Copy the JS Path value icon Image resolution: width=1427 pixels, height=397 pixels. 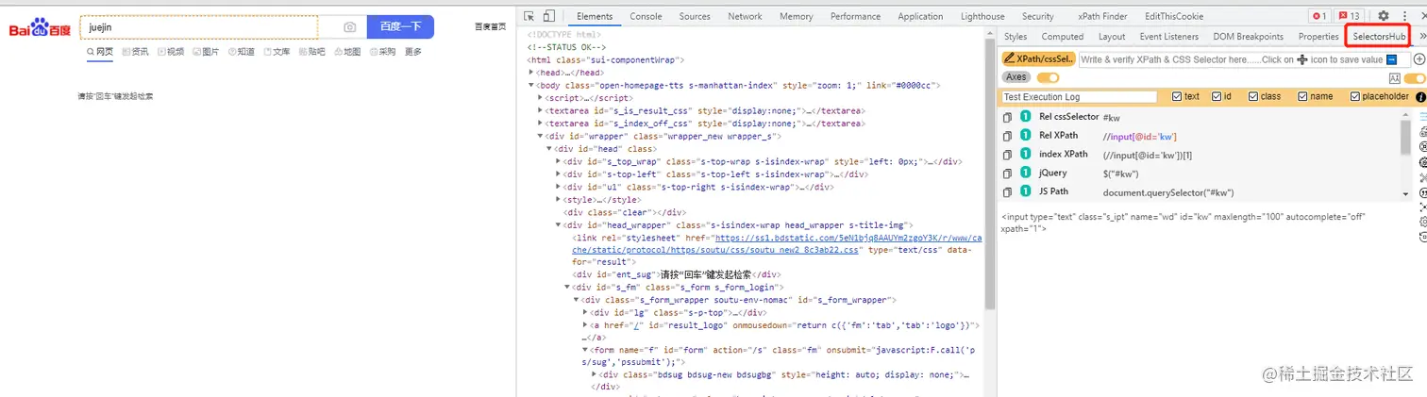pyautogui.click(x=1008, y=192)
